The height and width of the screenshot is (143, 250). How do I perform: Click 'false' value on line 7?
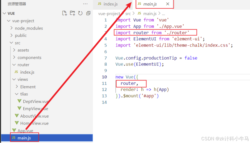tap(191, 58)
